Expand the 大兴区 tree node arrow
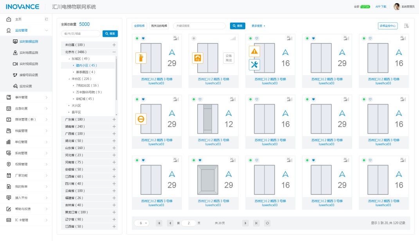The width and height of the screenshot is (419, 241). pyautogui.click(x=69, y=106)
